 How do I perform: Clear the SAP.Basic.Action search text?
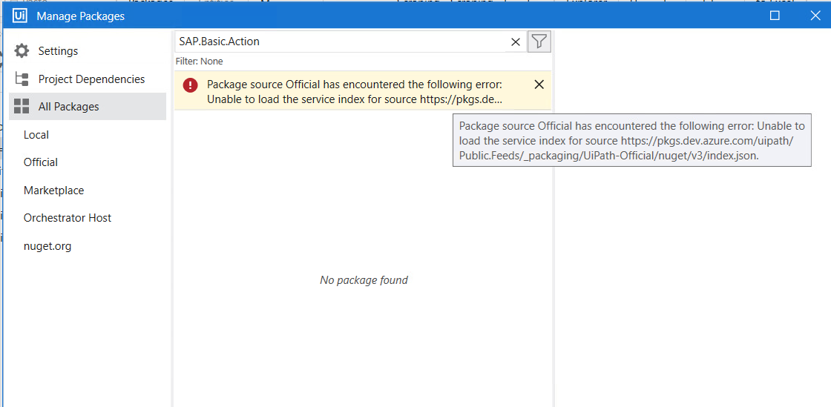click(515, 42)
